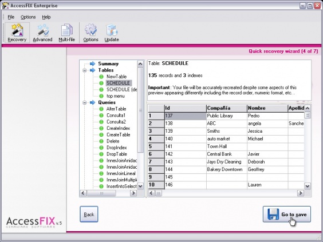The image size is (323, 242).
Task: Go back with the Back button
Action: coord(89,214)
